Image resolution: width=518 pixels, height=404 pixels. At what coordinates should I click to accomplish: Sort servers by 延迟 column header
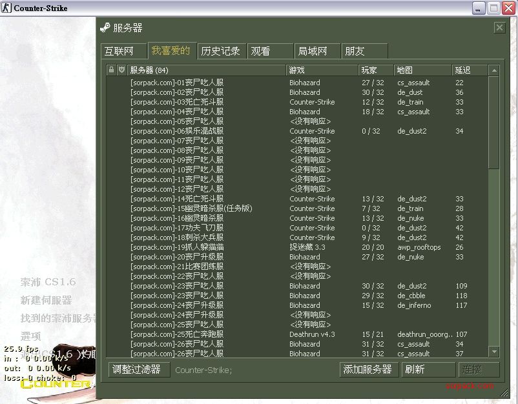coord(469,70)
